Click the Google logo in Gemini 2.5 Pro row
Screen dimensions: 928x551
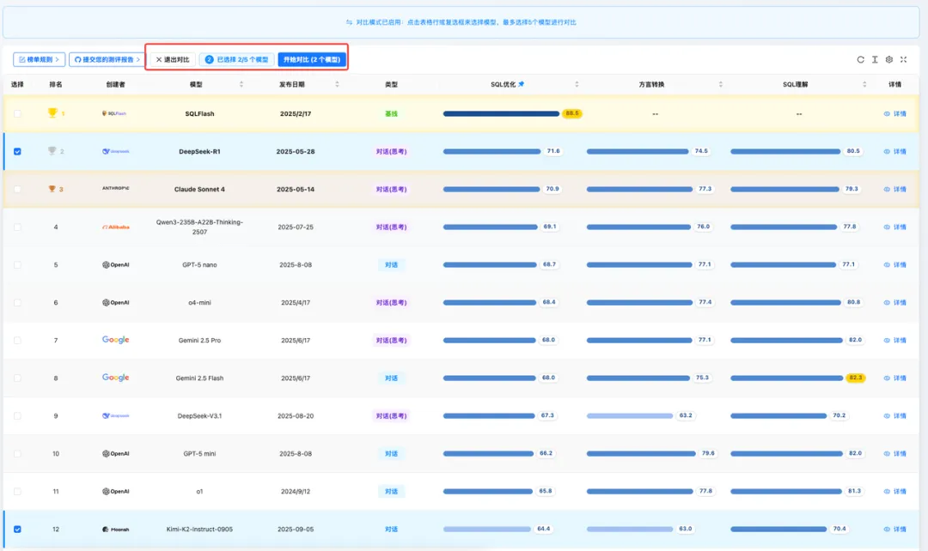pyautogui.click(x=115, y=340)
